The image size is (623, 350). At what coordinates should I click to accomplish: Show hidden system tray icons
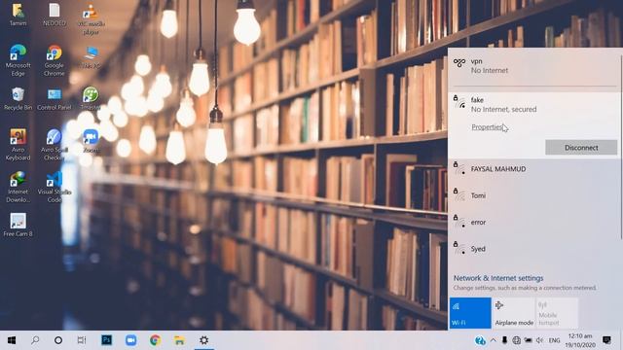coord(494,340)
